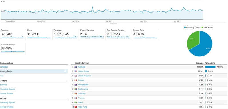Open the France country link
The height and width of the screenshot is (109, 228).
click(81, 98)
